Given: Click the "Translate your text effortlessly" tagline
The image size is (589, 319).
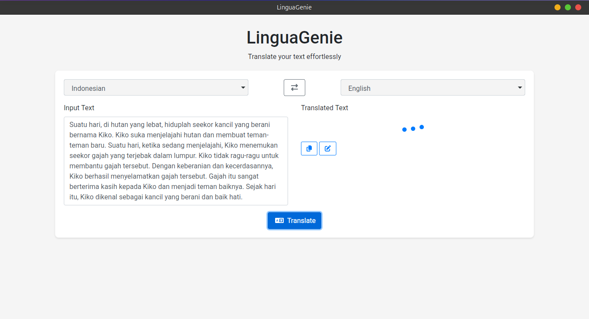Looking at the screenshot, I should click(294, 56).
